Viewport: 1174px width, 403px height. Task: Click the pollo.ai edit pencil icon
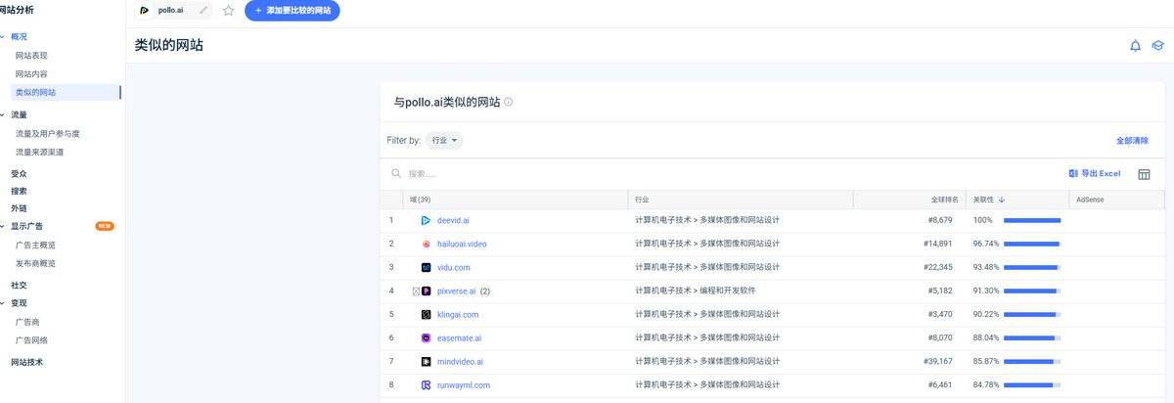coord(203,11)
